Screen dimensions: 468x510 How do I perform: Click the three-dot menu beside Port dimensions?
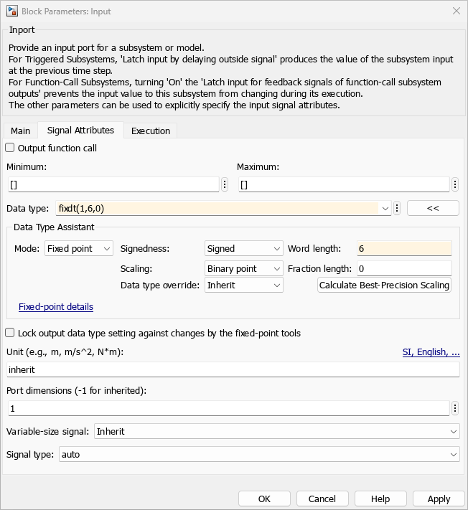pos(455,408)
